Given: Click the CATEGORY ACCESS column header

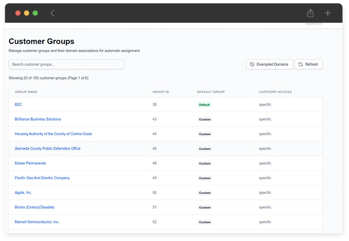Looking at the screenshot, I should click(x=275, y=92).
